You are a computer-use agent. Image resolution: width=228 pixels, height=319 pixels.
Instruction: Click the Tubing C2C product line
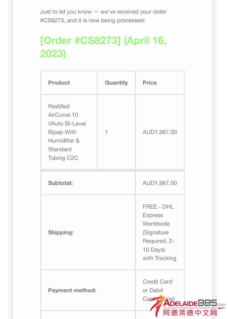[63, 158]
